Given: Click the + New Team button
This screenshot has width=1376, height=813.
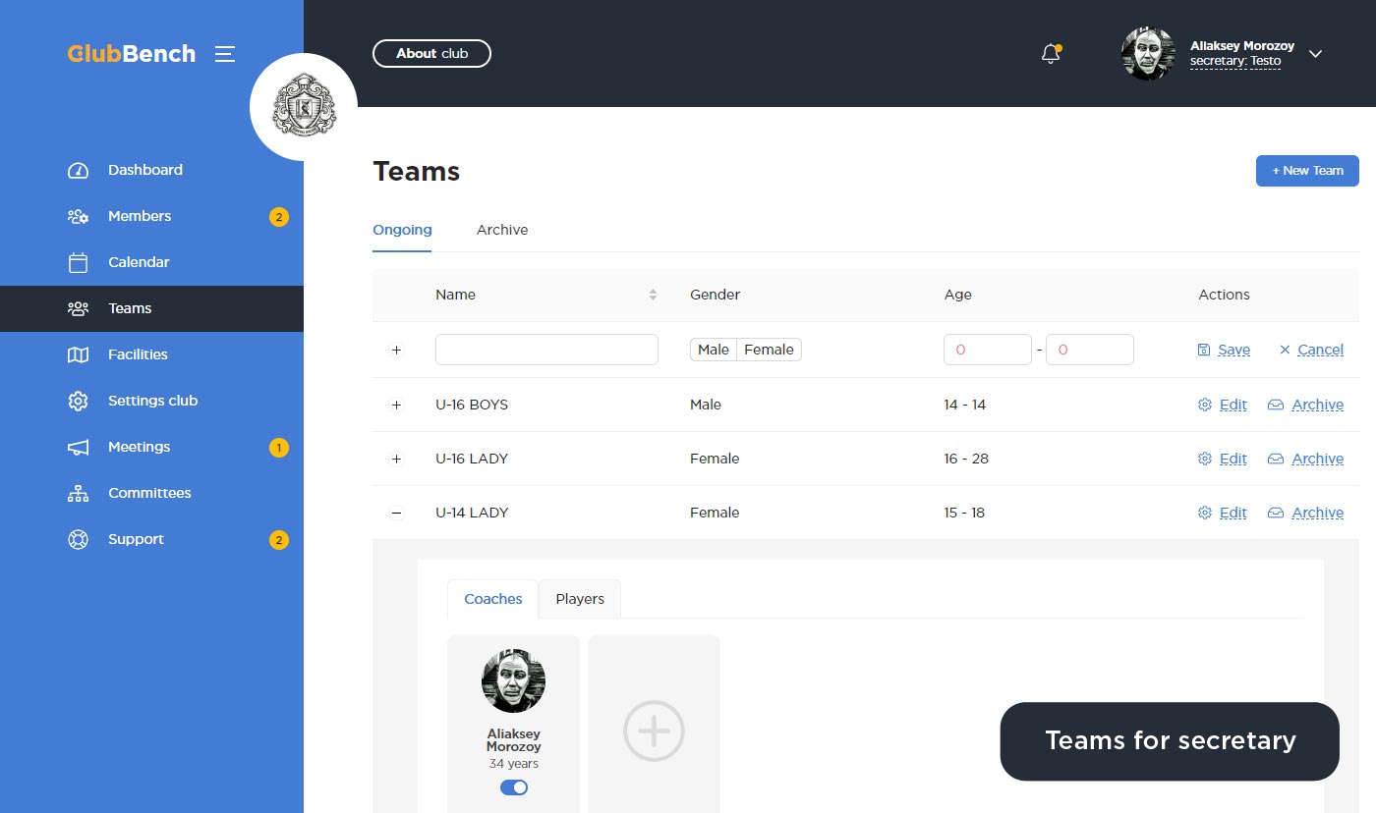Looking at the screenshot, I should (1307, 171).
